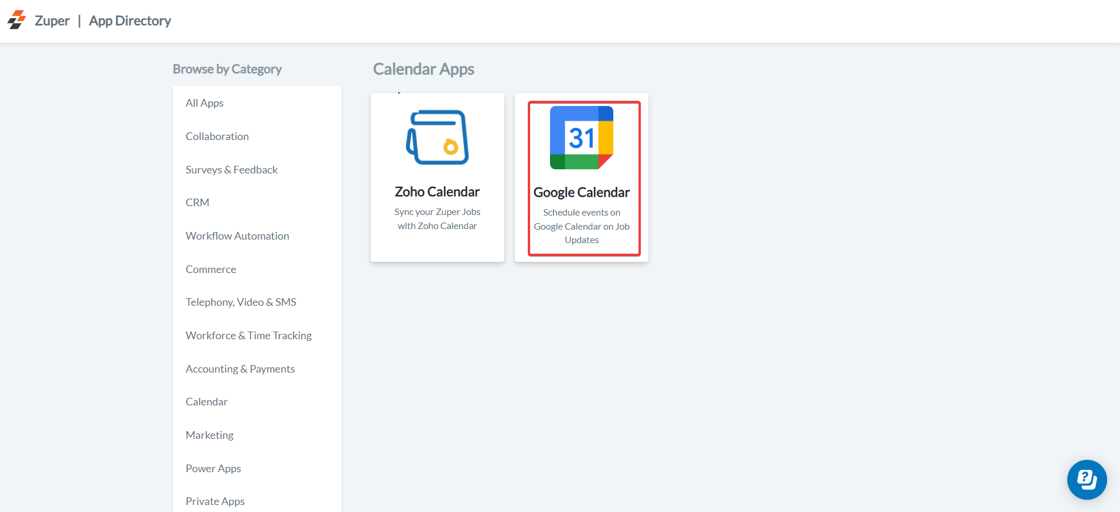The height and width of the screenshot is (512, 1120).
Task: Select the Calendar category
Action: click(206, 402)
